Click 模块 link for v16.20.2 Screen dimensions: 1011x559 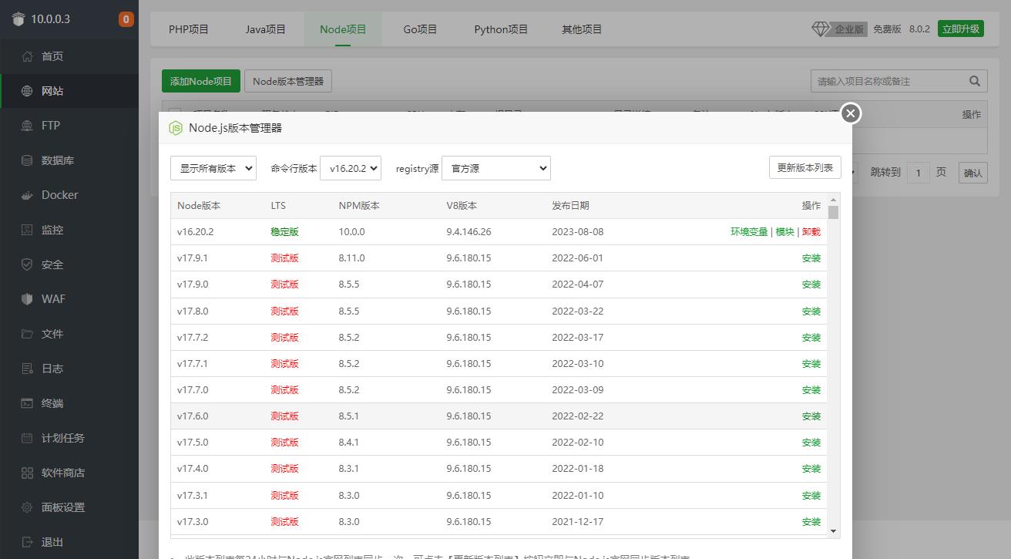tap(784, 232)
